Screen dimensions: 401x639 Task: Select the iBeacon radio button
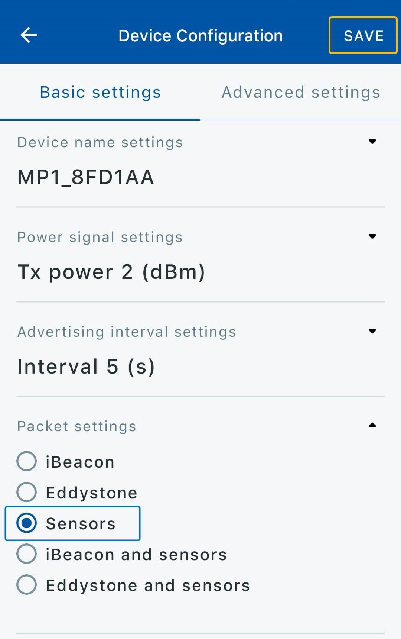[x=27, y=461]
